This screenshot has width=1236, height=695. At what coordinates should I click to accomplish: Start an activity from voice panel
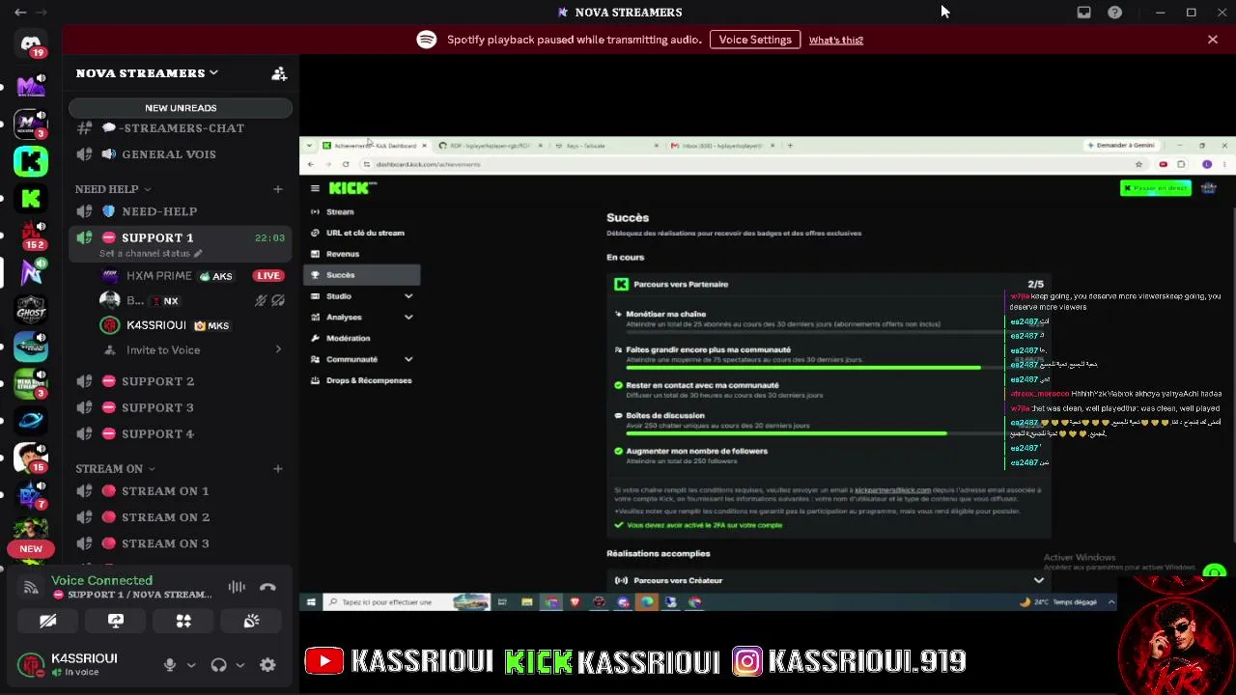click(x=183, y=621)
